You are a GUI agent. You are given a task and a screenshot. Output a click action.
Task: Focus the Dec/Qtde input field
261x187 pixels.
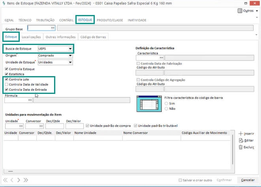click(54, 126)
